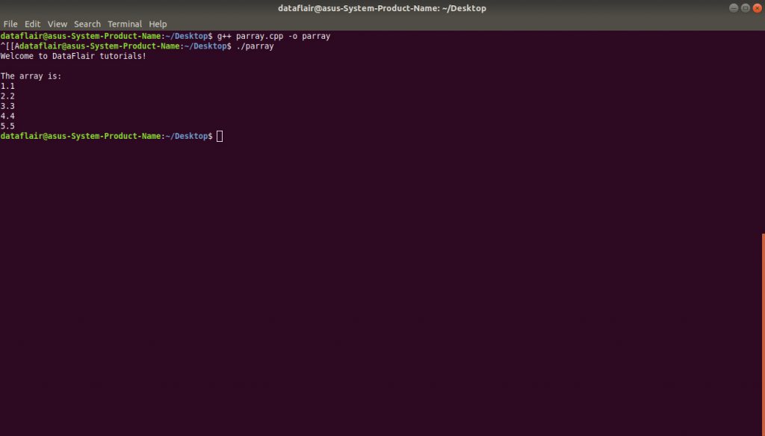Screen dimensions: 765x436
Task: Open the Edit menu
Action: click(x=33, y=24)
